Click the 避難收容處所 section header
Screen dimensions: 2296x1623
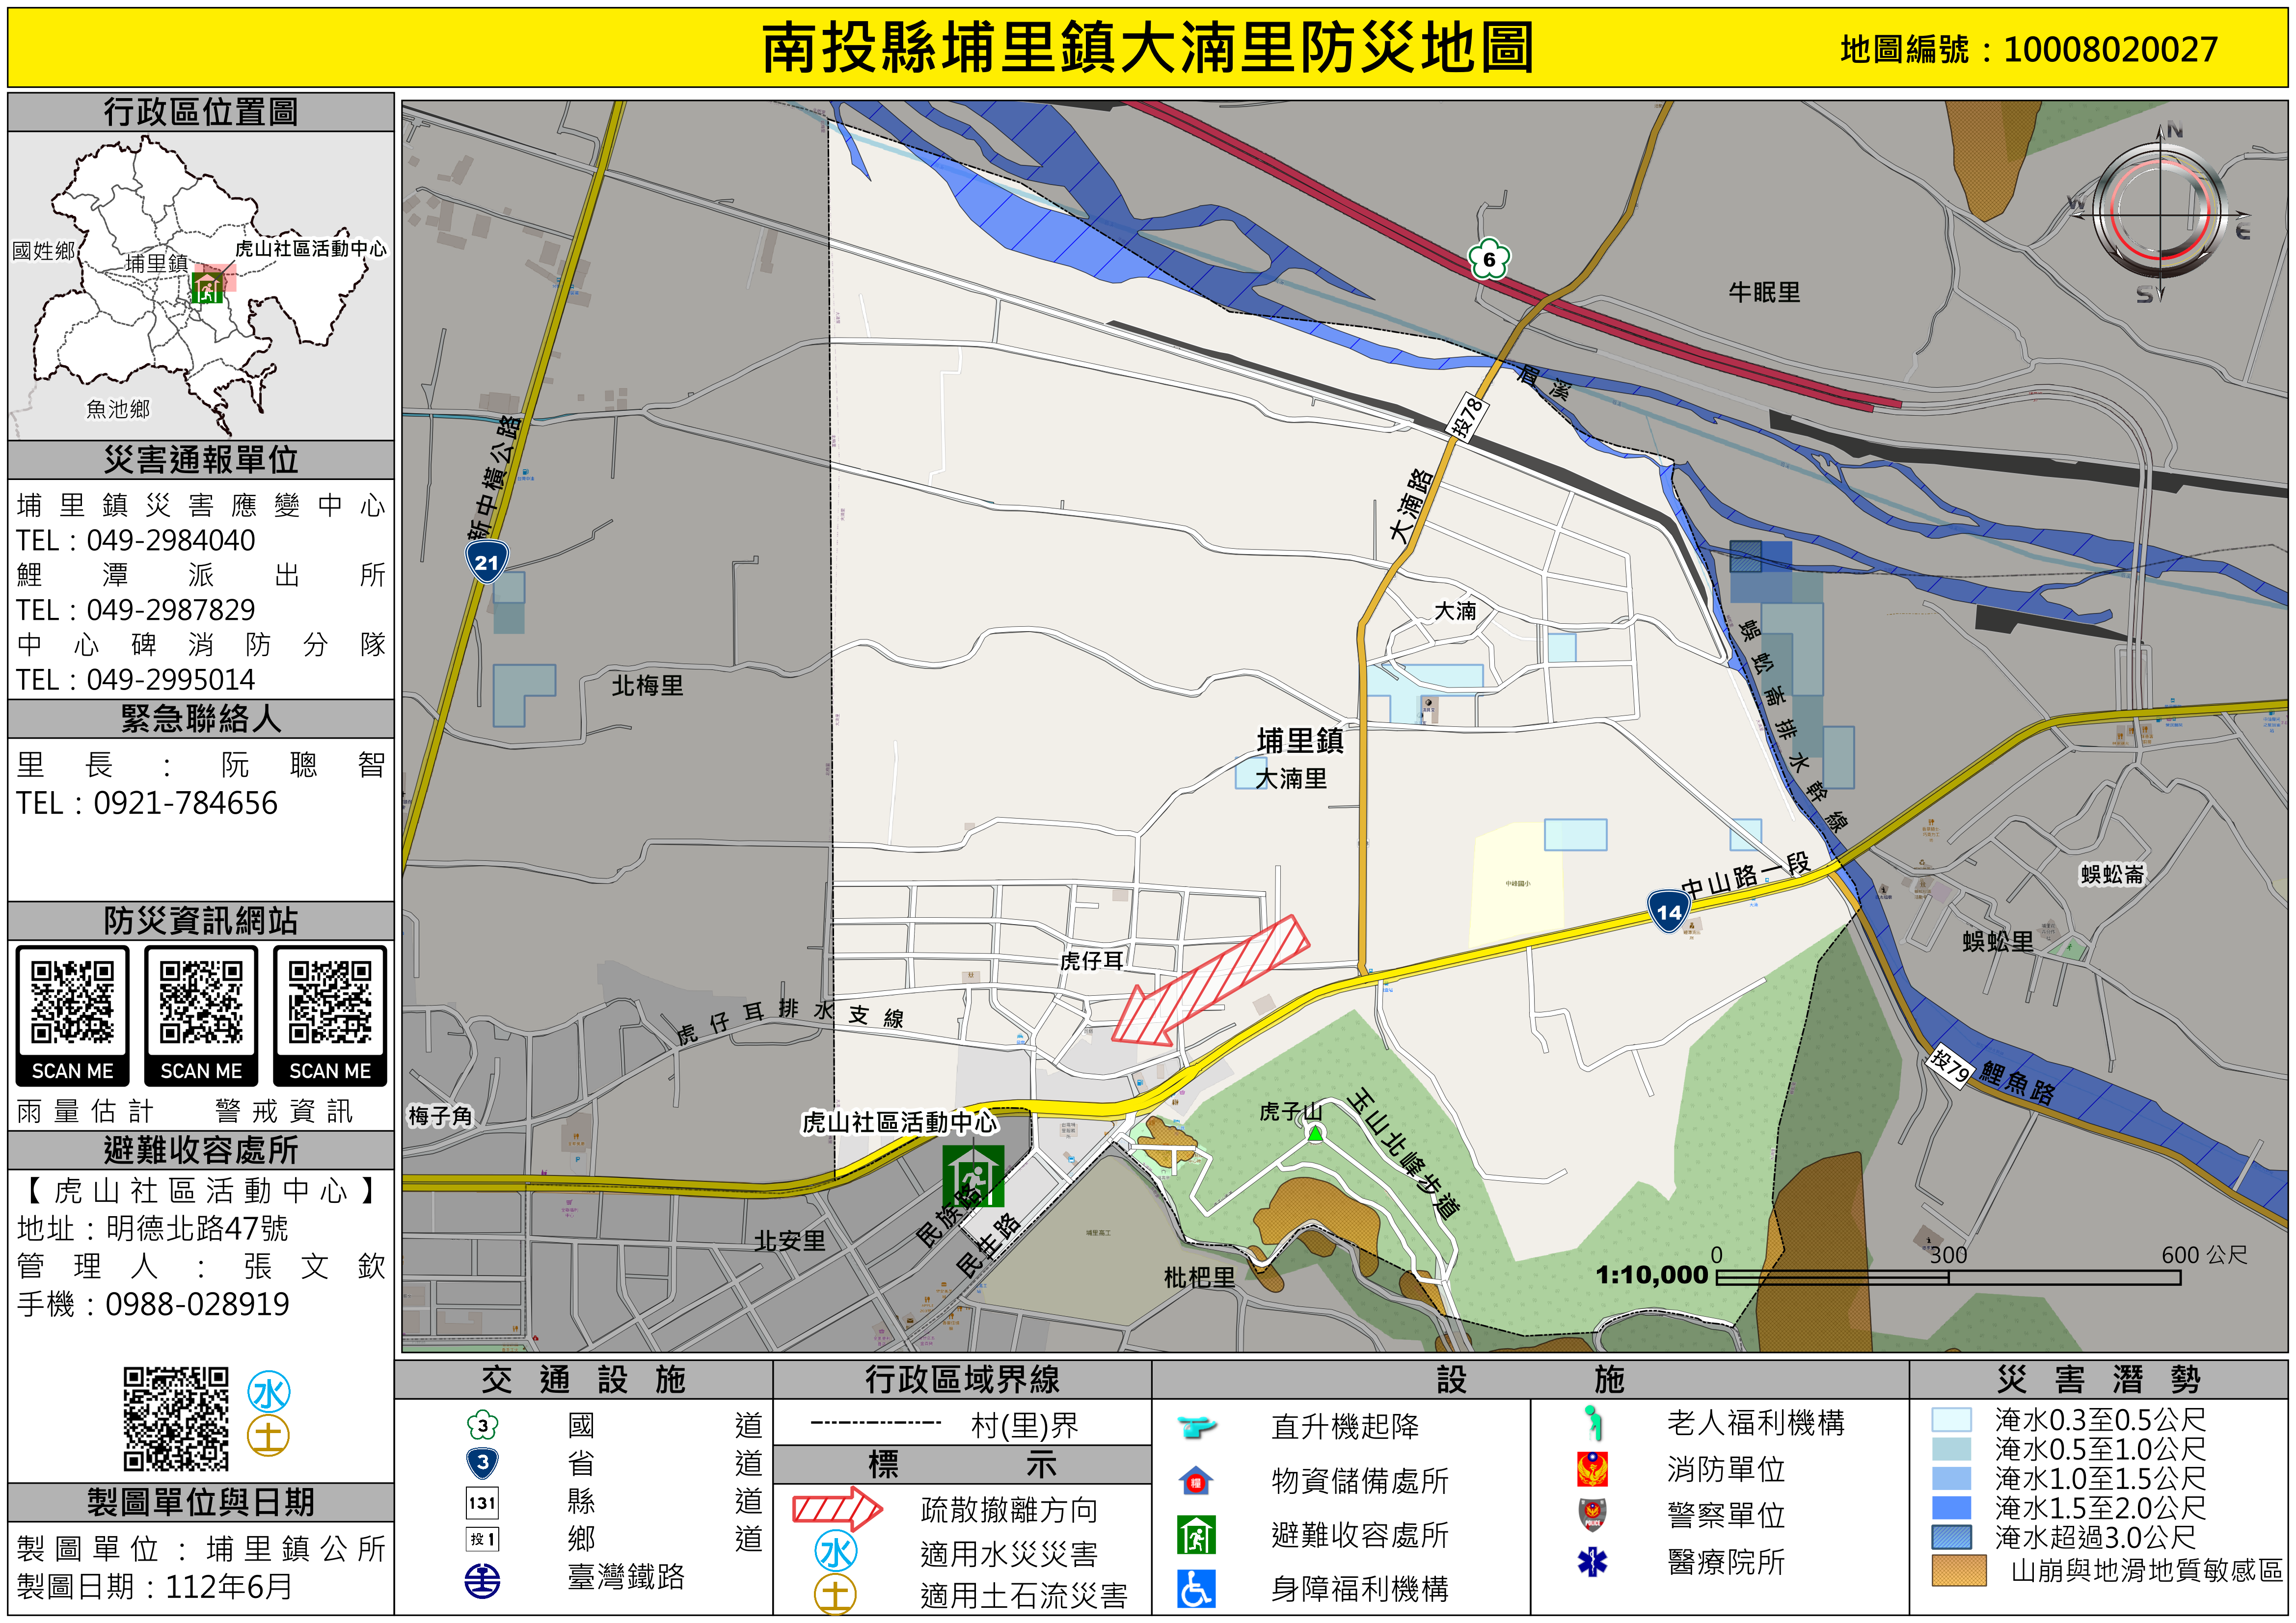tap(200, 1150)
